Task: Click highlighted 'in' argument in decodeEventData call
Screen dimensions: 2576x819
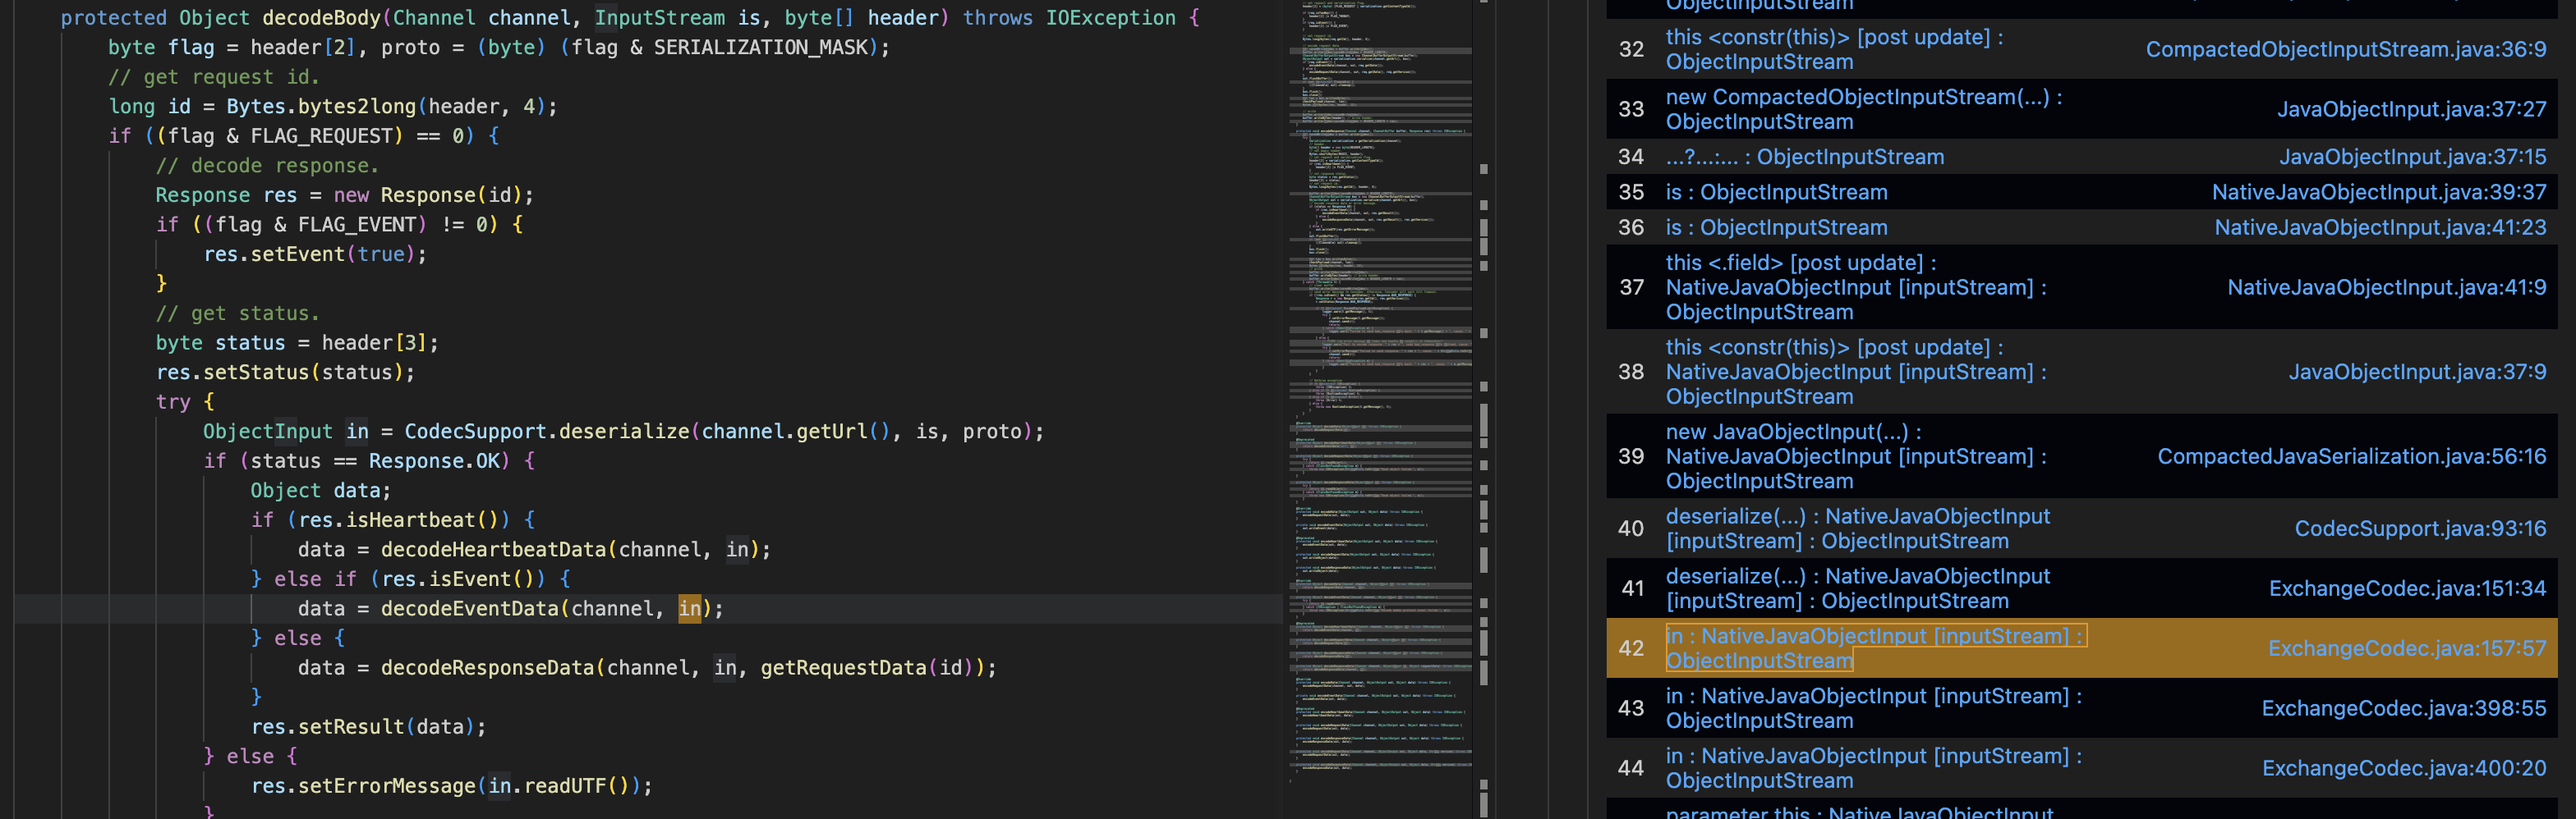Action: pos(690,608)
